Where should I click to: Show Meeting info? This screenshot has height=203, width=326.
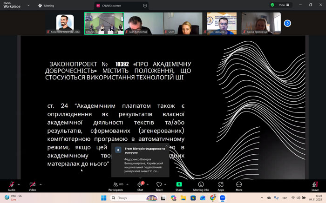click(x=201, y=185)
